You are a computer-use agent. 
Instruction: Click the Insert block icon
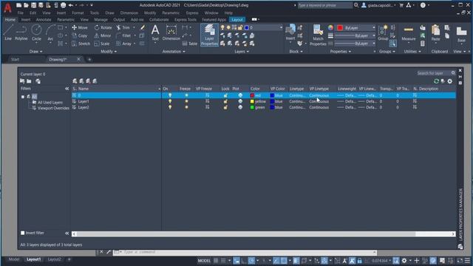click(290, 33)
